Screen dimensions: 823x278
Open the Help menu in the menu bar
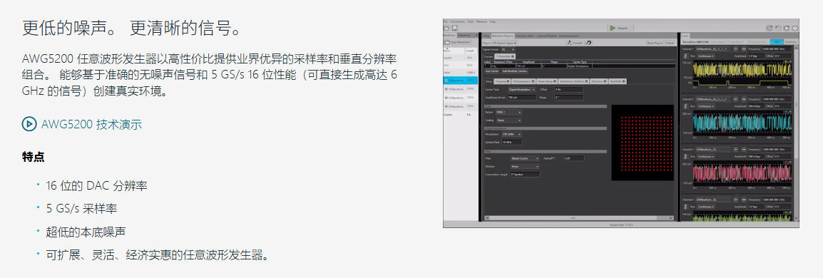click(492, 21)
